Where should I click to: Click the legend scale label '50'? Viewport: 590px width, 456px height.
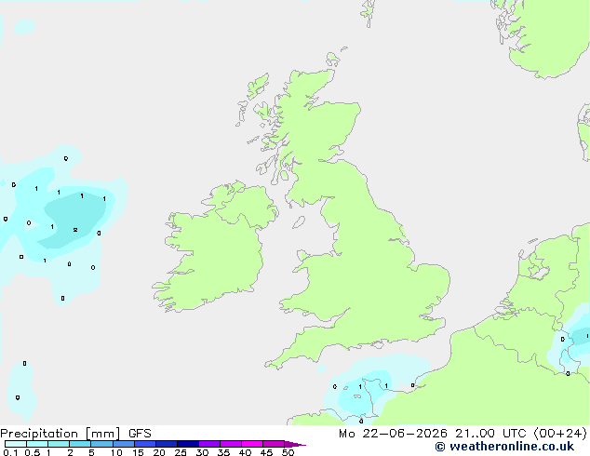tap(288, 452)
